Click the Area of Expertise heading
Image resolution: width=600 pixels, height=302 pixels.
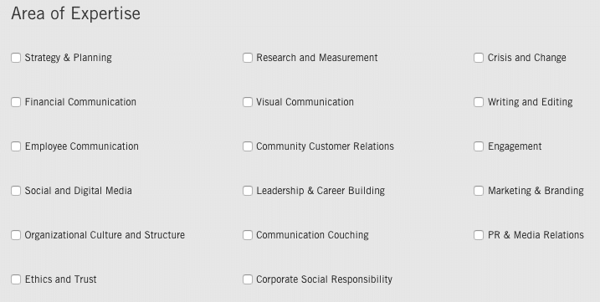coord(76,13)
